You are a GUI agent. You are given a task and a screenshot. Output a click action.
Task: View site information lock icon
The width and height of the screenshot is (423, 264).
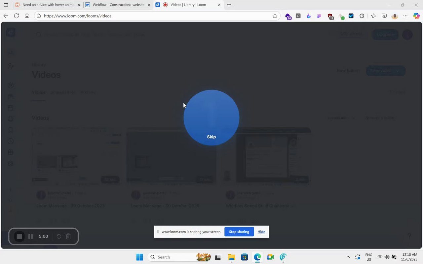coord(39,16)
